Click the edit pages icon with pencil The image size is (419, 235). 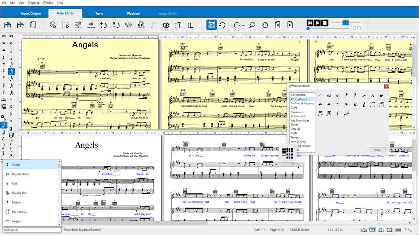click(33, 25)
